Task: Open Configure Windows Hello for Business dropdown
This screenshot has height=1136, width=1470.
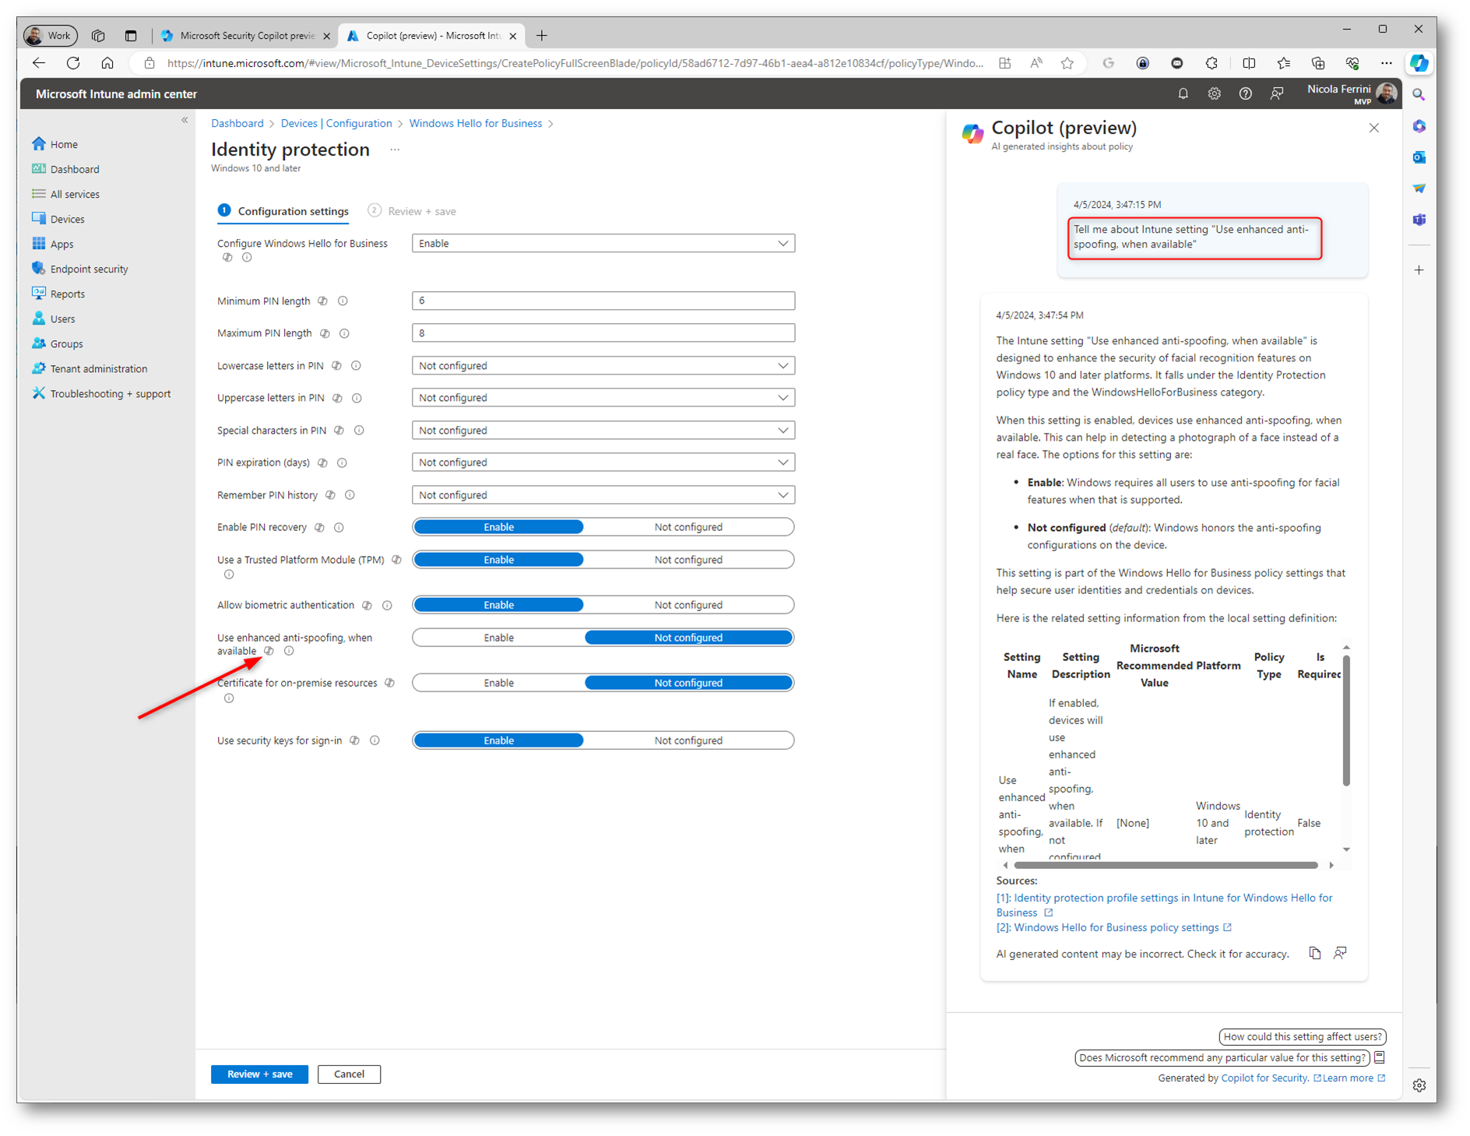Action: coord(603,244)
